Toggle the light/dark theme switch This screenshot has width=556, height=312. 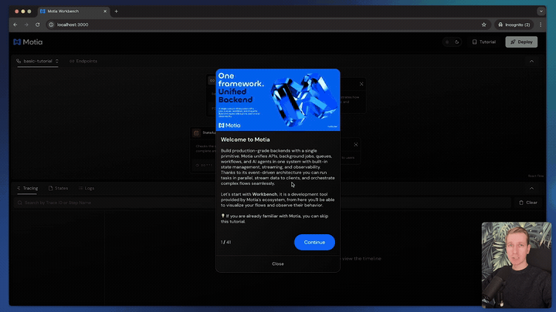point(451,42)
